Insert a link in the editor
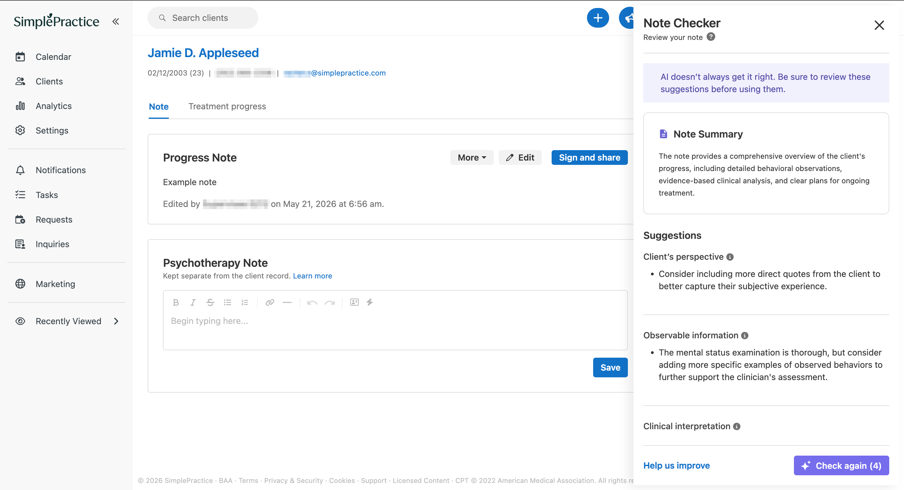The height and width of the screenshot is (490, 904). coord(270,302)
